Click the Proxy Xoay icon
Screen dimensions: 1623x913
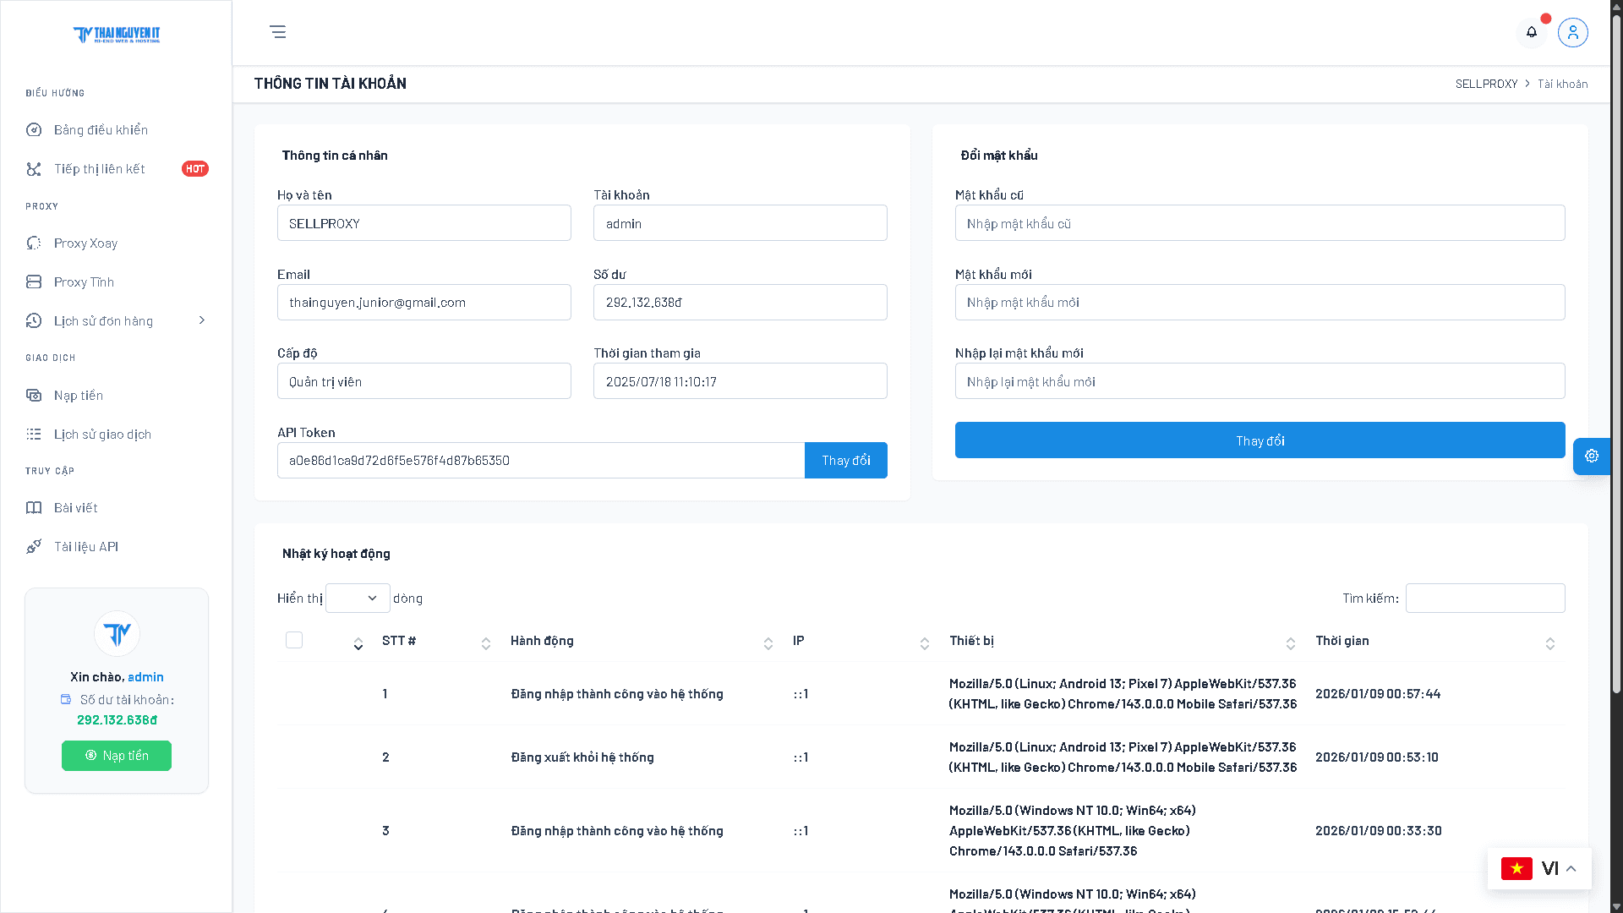point(34,243)
